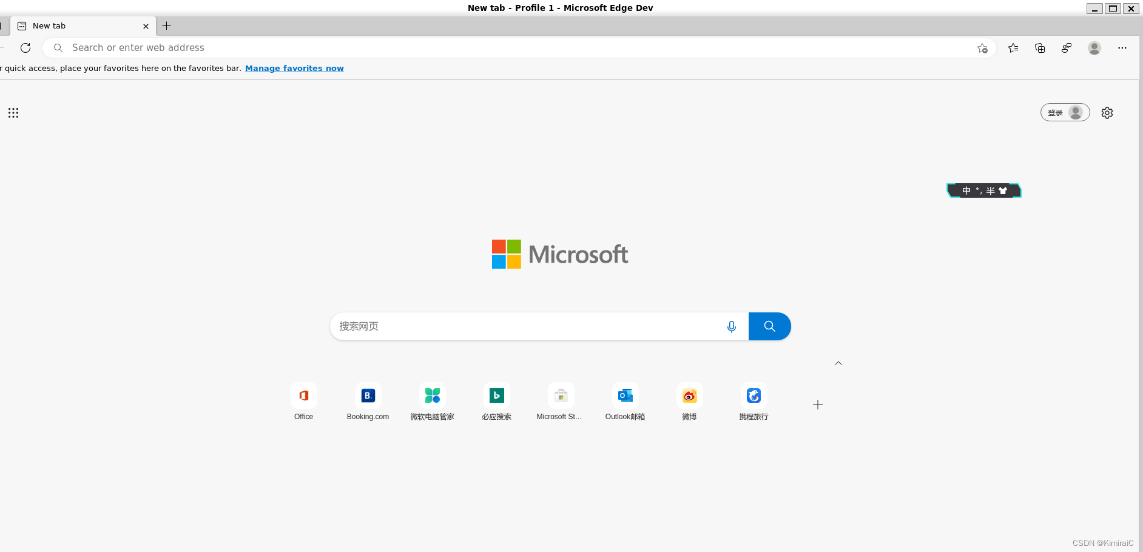Open the Outlook邮箱 quick link tile
This screenshot has width=1143, height=552.
point(625,402)
